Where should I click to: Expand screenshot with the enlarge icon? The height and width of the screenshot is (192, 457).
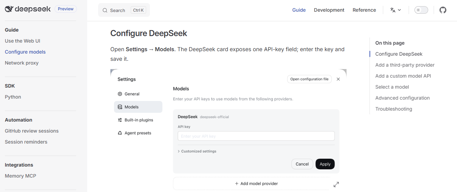[336, 184]
